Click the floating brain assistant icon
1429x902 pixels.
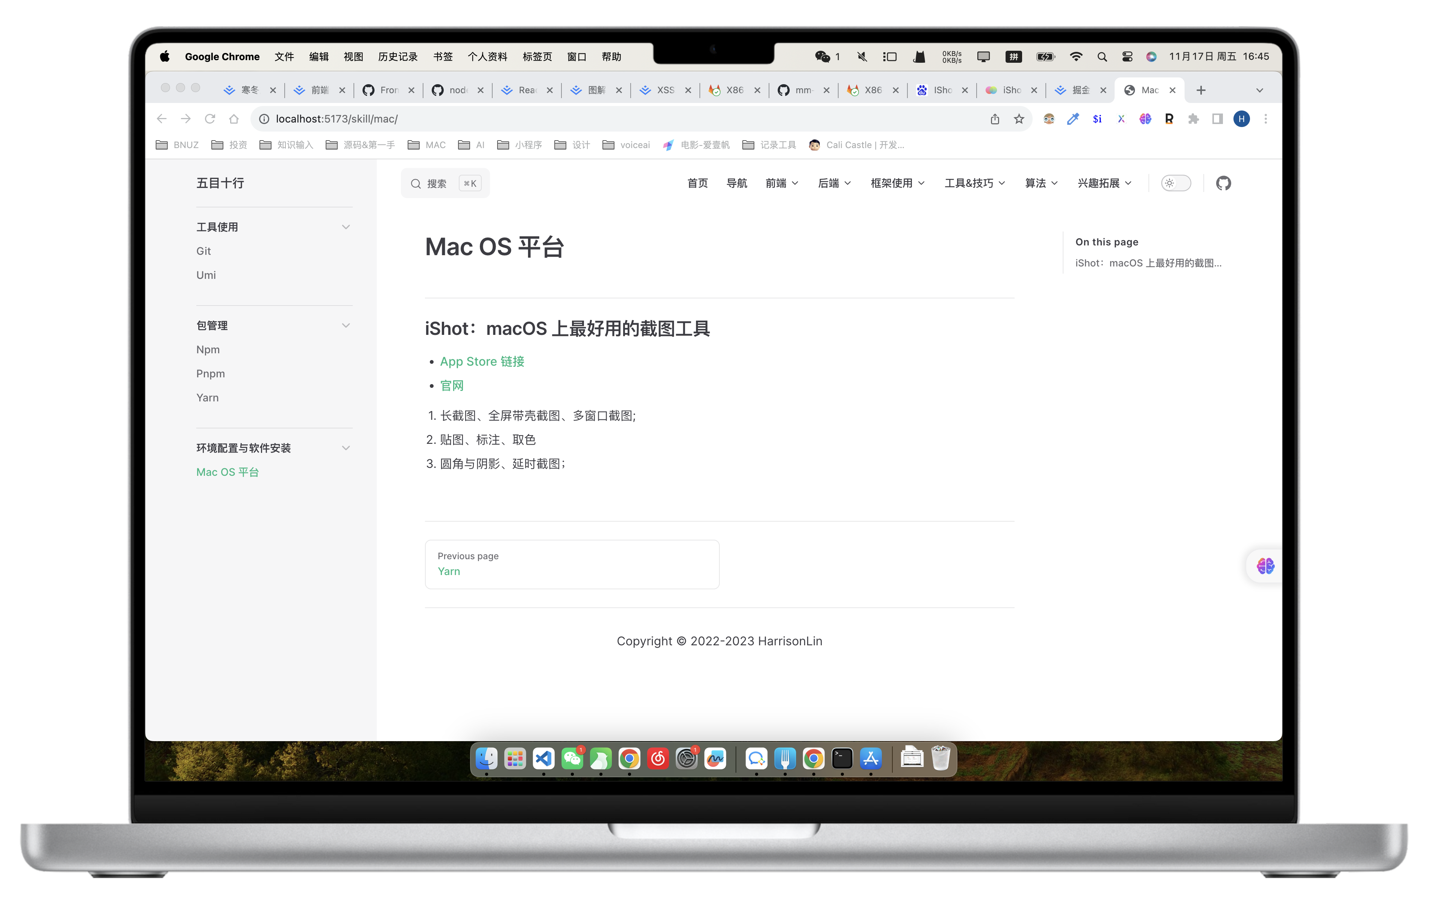1265,566
